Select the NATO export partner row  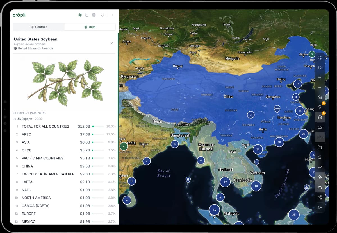[65, 190]
